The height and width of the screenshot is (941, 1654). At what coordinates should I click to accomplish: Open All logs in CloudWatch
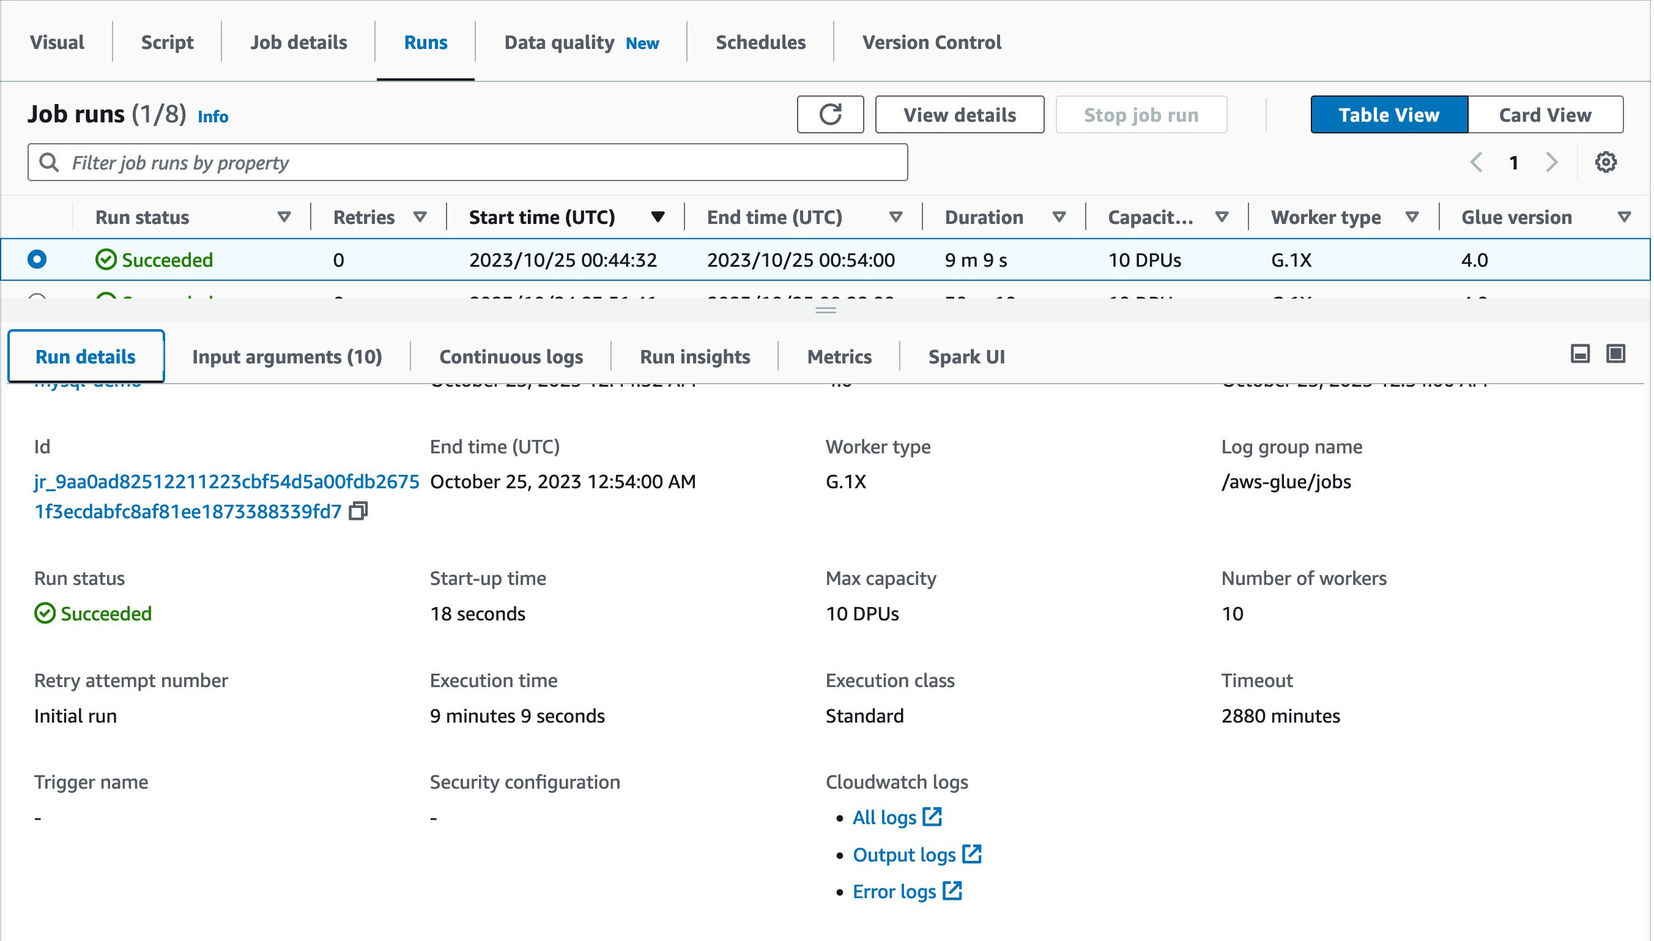[897, 817]
